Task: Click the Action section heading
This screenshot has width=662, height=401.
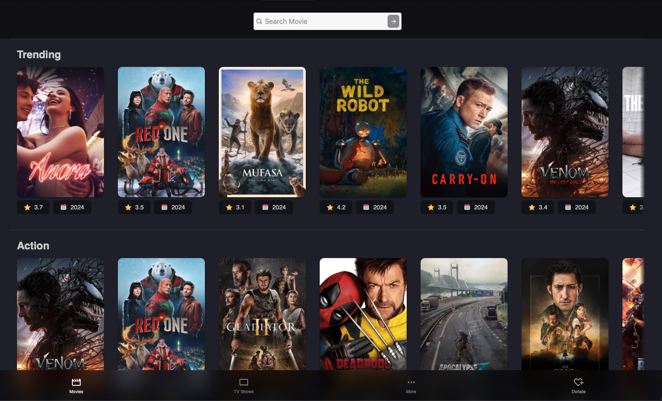Action: pyautogui.click(x=33, y=246)
